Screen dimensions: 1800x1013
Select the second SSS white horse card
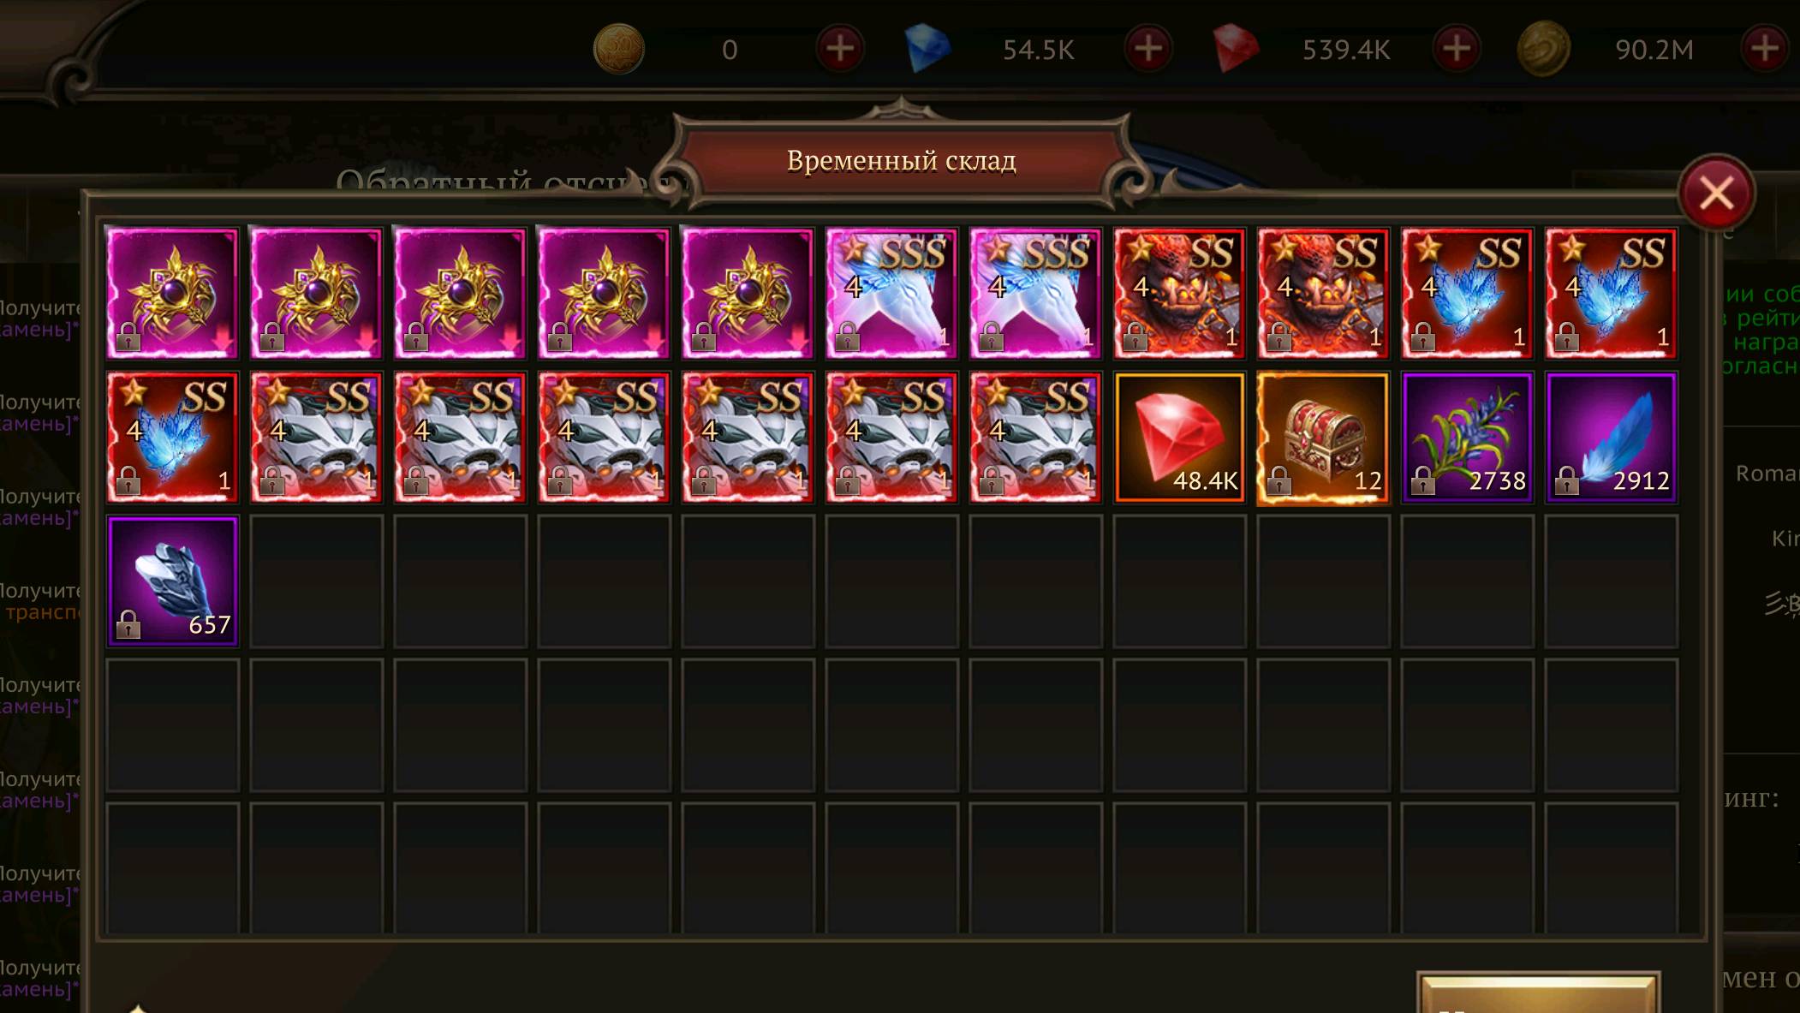tap(1035, 294)
